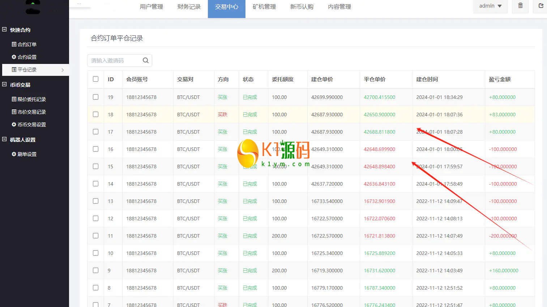This screenshot has height=307, width=547.
Task: Collapse the 币币交易 sidebar group
Action: pyautogui.click(x=4, y=85)
